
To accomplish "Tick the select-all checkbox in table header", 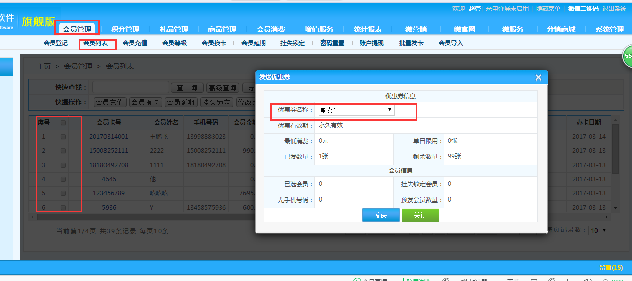I will point(63,123).
